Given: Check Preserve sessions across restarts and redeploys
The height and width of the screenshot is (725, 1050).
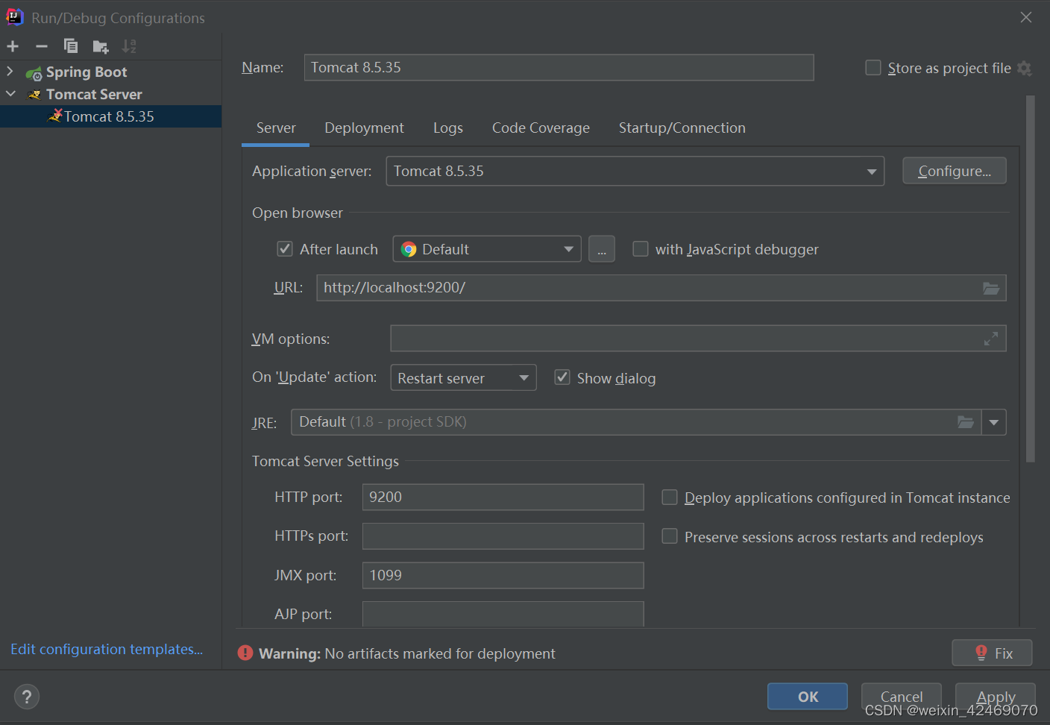Looking at the screenshot, I should click(x=670, y=536).
